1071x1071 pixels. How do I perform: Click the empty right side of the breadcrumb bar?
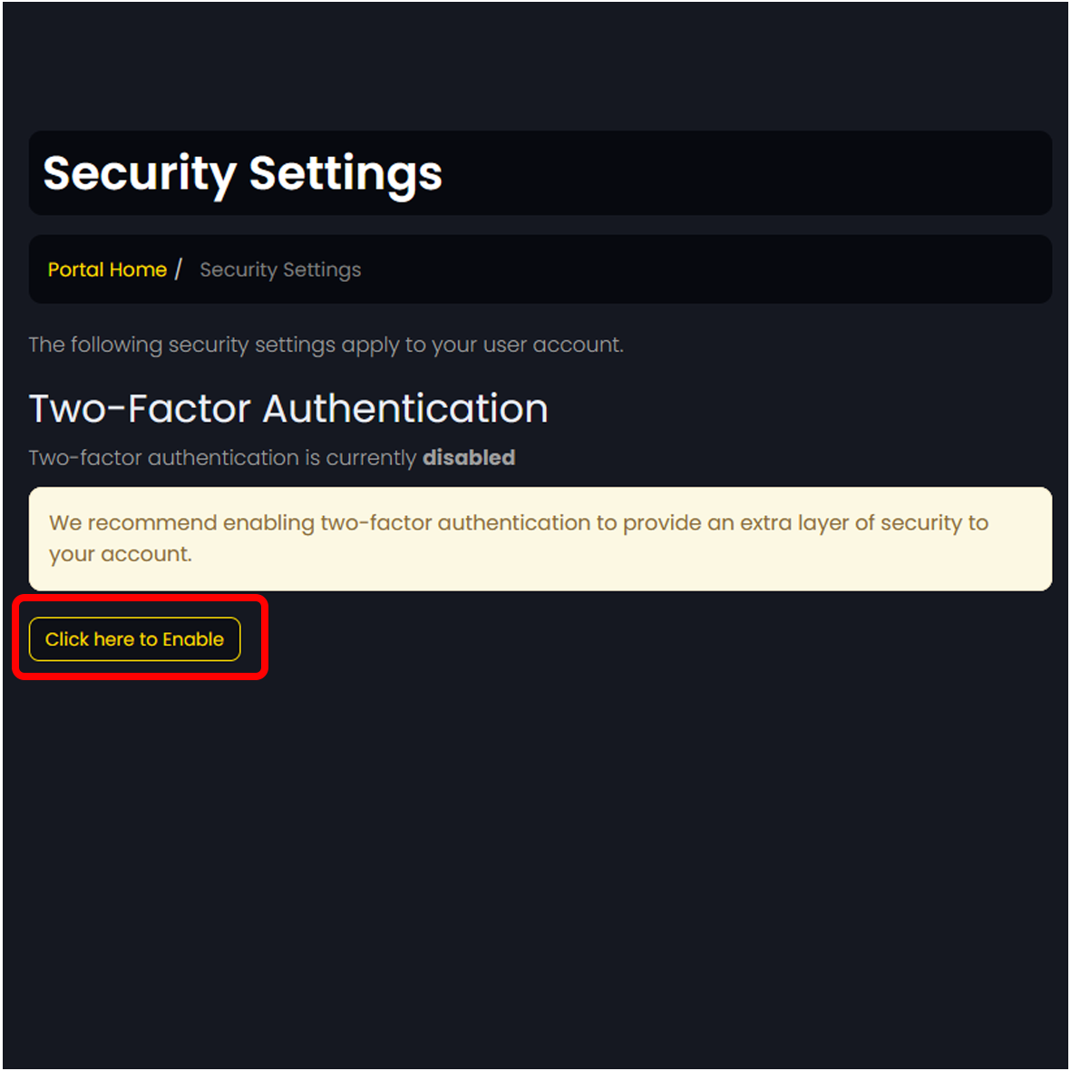[x=725, y=269]
